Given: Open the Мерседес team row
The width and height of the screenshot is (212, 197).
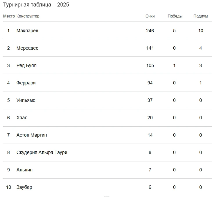Looking at the screenshot, I should coord(27,48).
